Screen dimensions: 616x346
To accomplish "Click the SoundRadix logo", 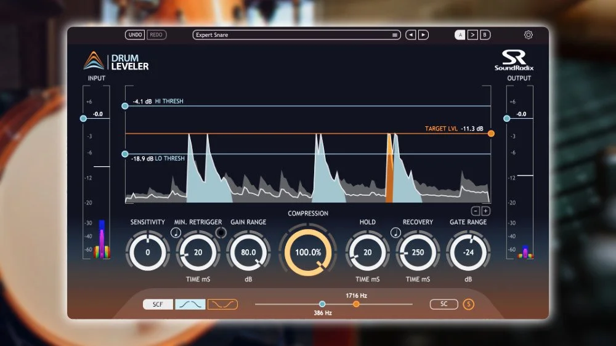I will (x=514, y=60).
